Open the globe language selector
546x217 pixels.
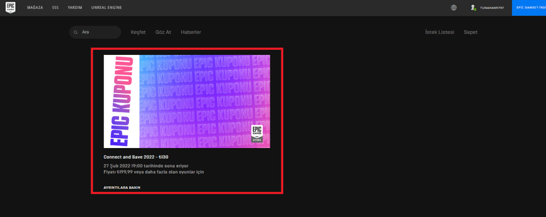click(454, 8)
